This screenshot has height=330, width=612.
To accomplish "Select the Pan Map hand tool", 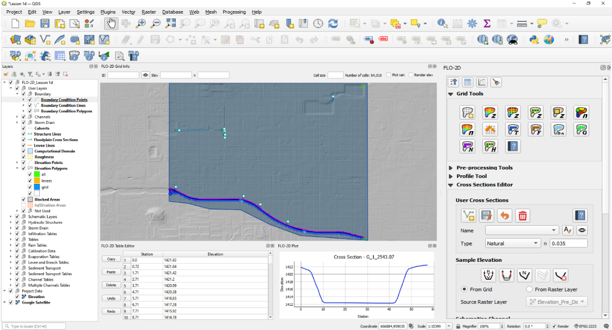I will click(x=110, y=23).
